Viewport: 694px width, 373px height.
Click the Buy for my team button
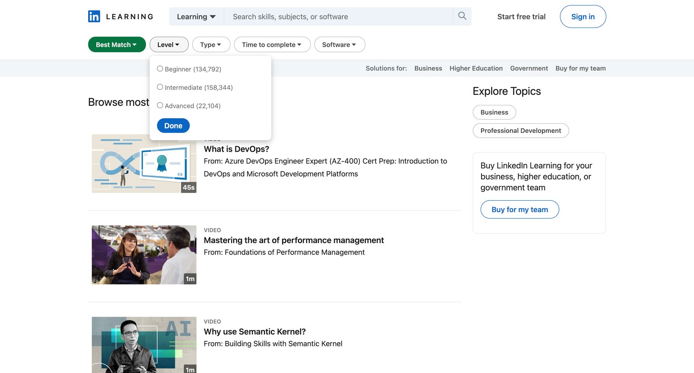[520, 209]
